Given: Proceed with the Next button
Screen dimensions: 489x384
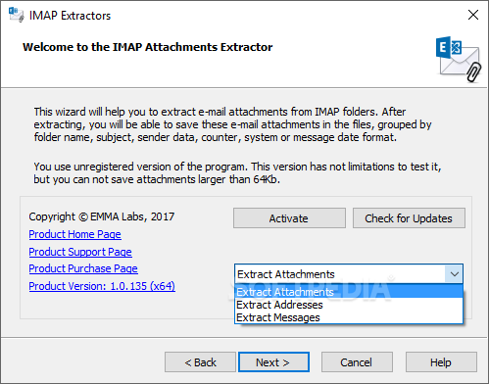Looking at the screenshot, I should coord(273,362).
